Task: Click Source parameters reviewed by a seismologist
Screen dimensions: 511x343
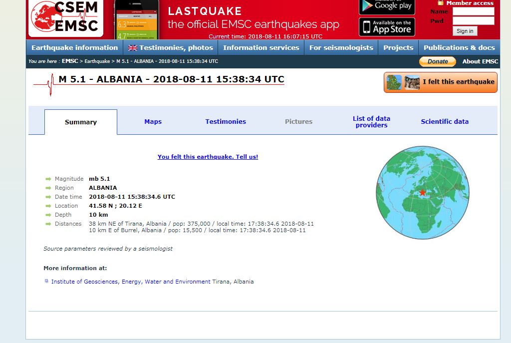Action: point(108,249)
